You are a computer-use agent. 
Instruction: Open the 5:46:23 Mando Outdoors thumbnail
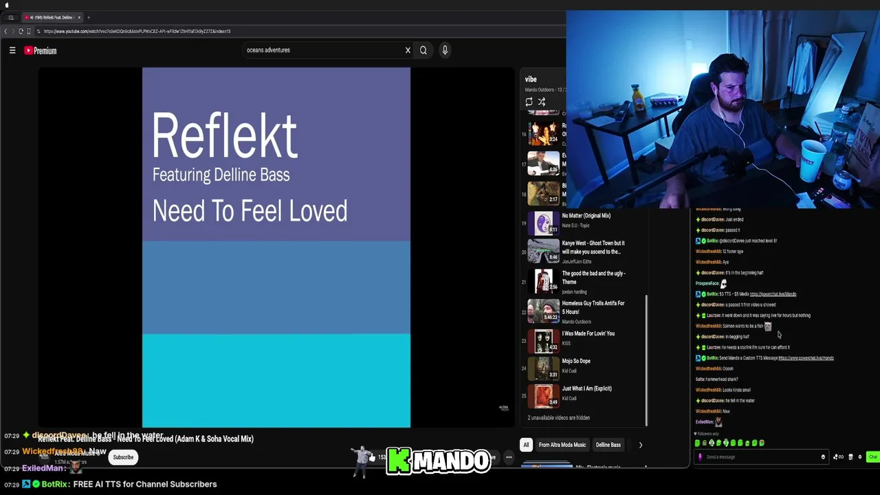point(543,311)
